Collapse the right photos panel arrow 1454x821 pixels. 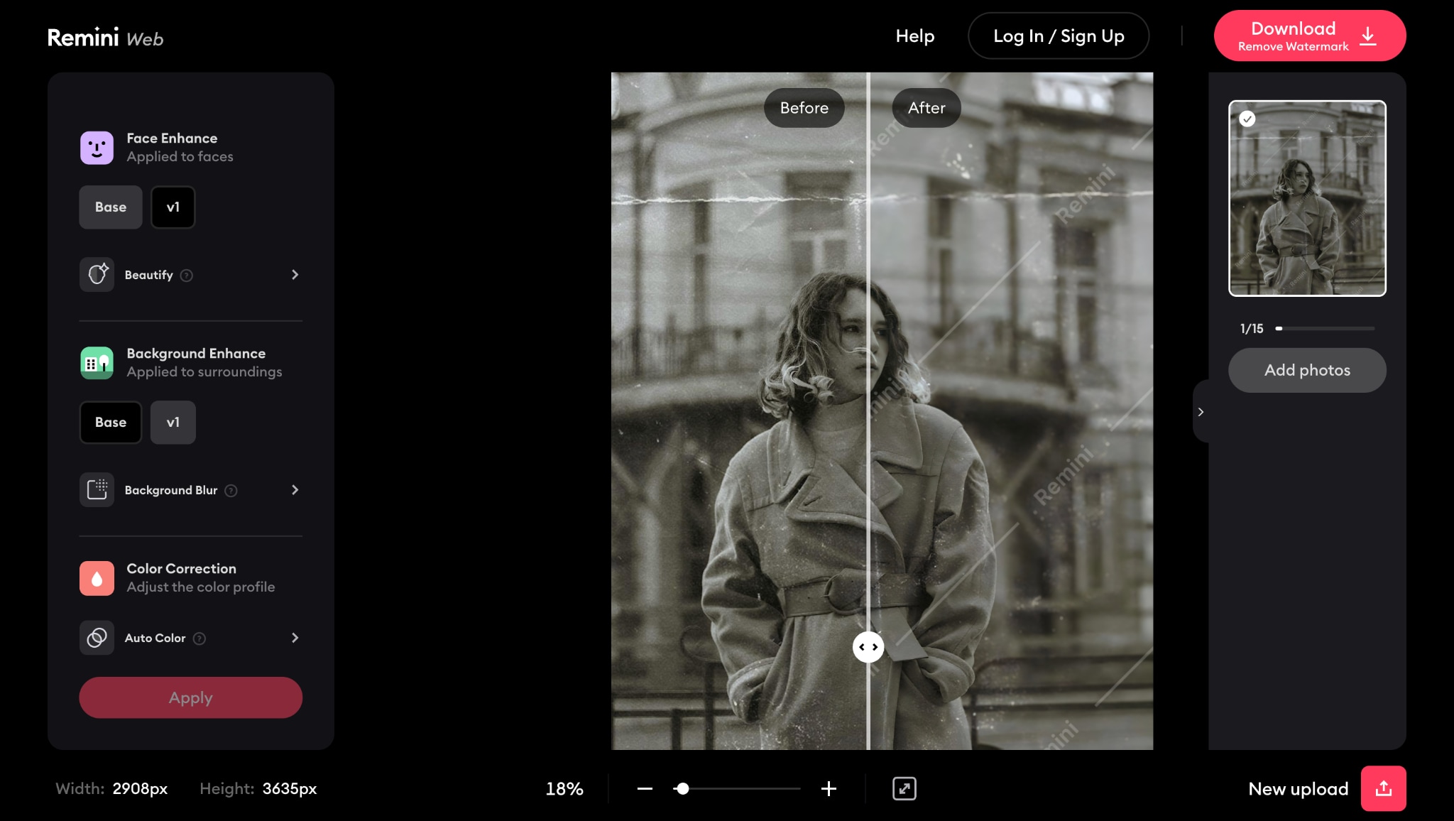1201,412
